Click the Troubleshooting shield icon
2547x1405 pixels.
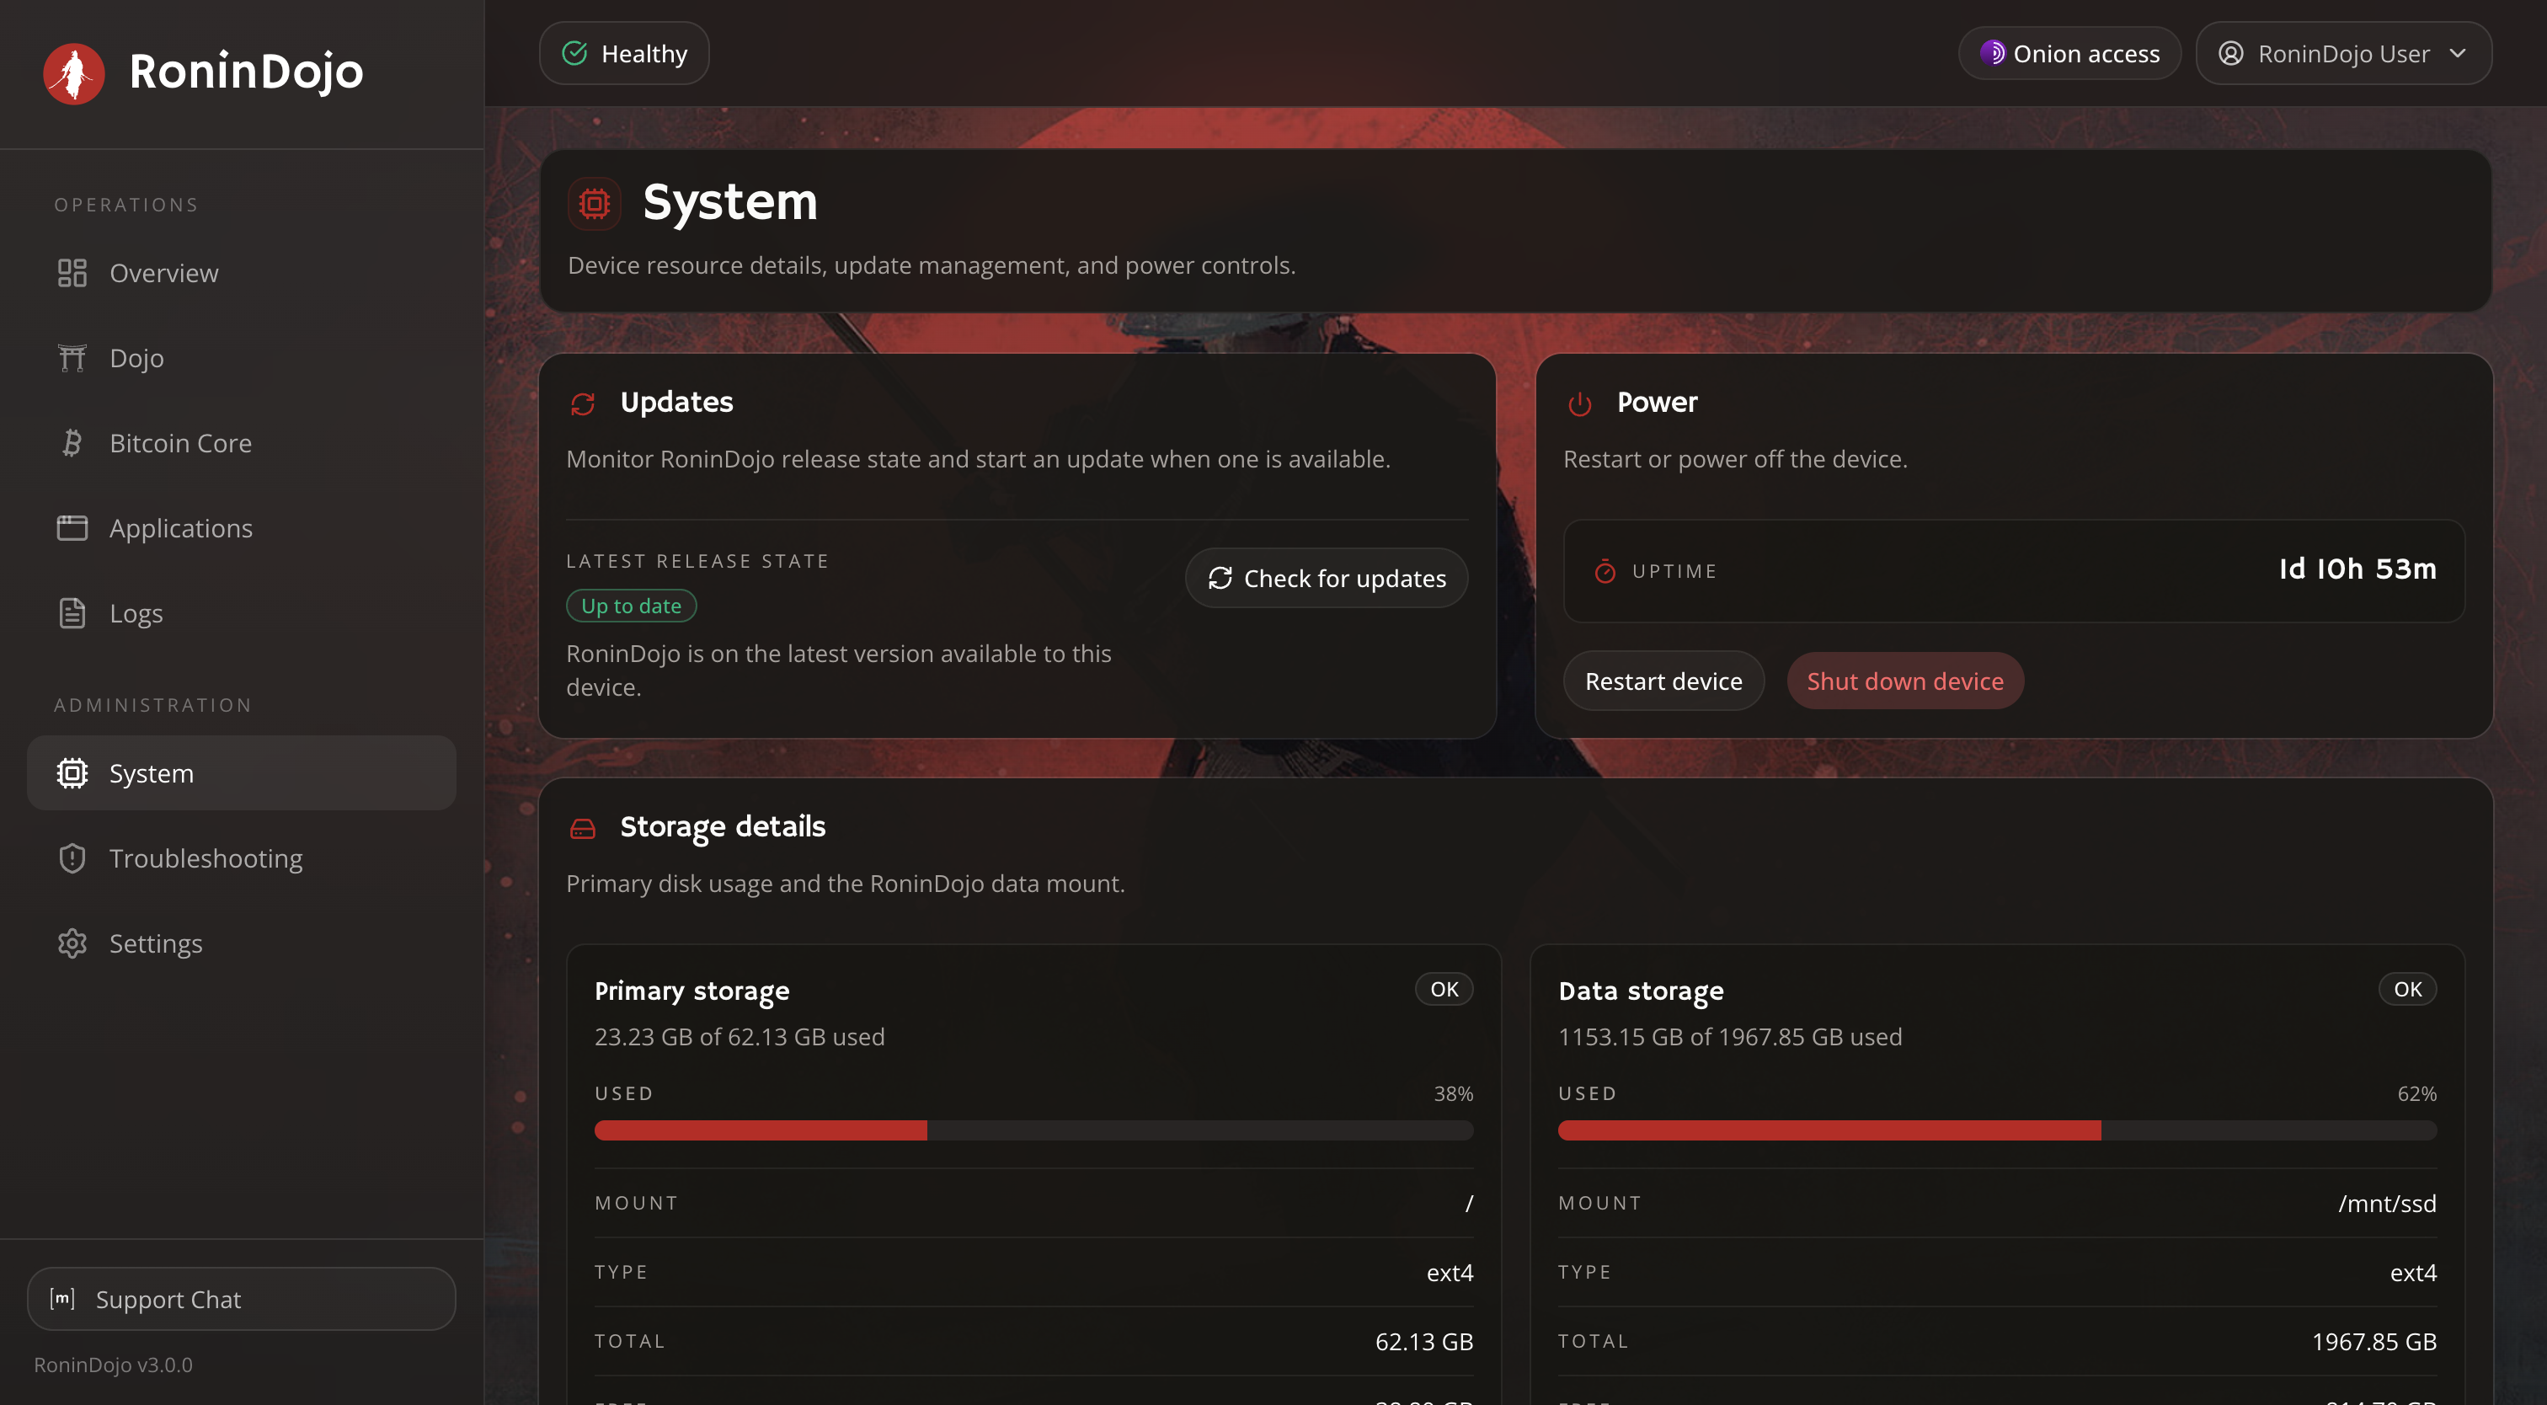[72, 858]
